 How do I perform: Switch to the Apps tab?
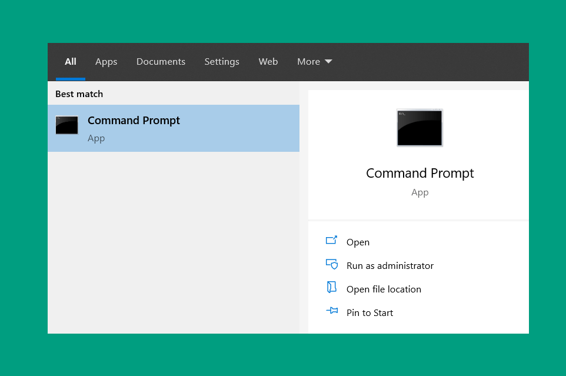(x=106, y=62)
